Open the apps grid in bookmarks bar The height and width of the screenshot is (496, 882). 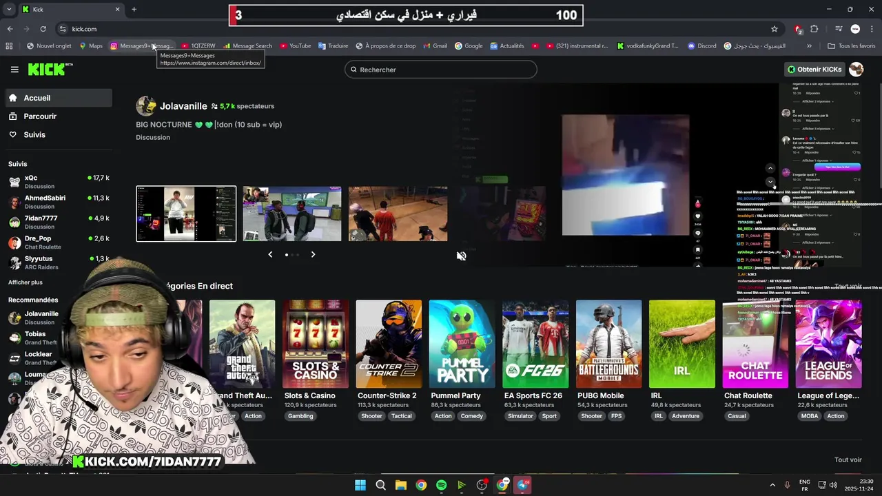(x=9, y=46)
